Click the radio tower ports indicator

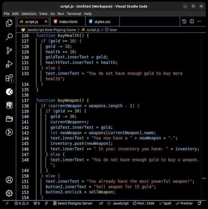pos(37,203)
